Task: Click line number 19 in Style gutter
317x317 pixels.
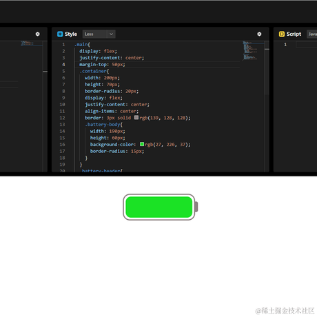Action: point(62,164)
